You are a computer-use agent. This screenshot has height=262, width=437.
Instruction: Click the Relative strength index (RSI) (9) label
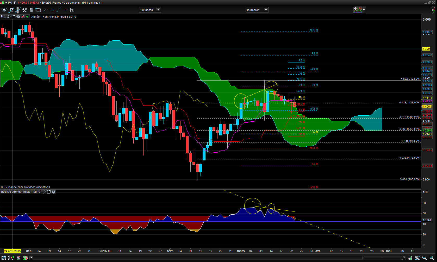[x=21, y=192]
